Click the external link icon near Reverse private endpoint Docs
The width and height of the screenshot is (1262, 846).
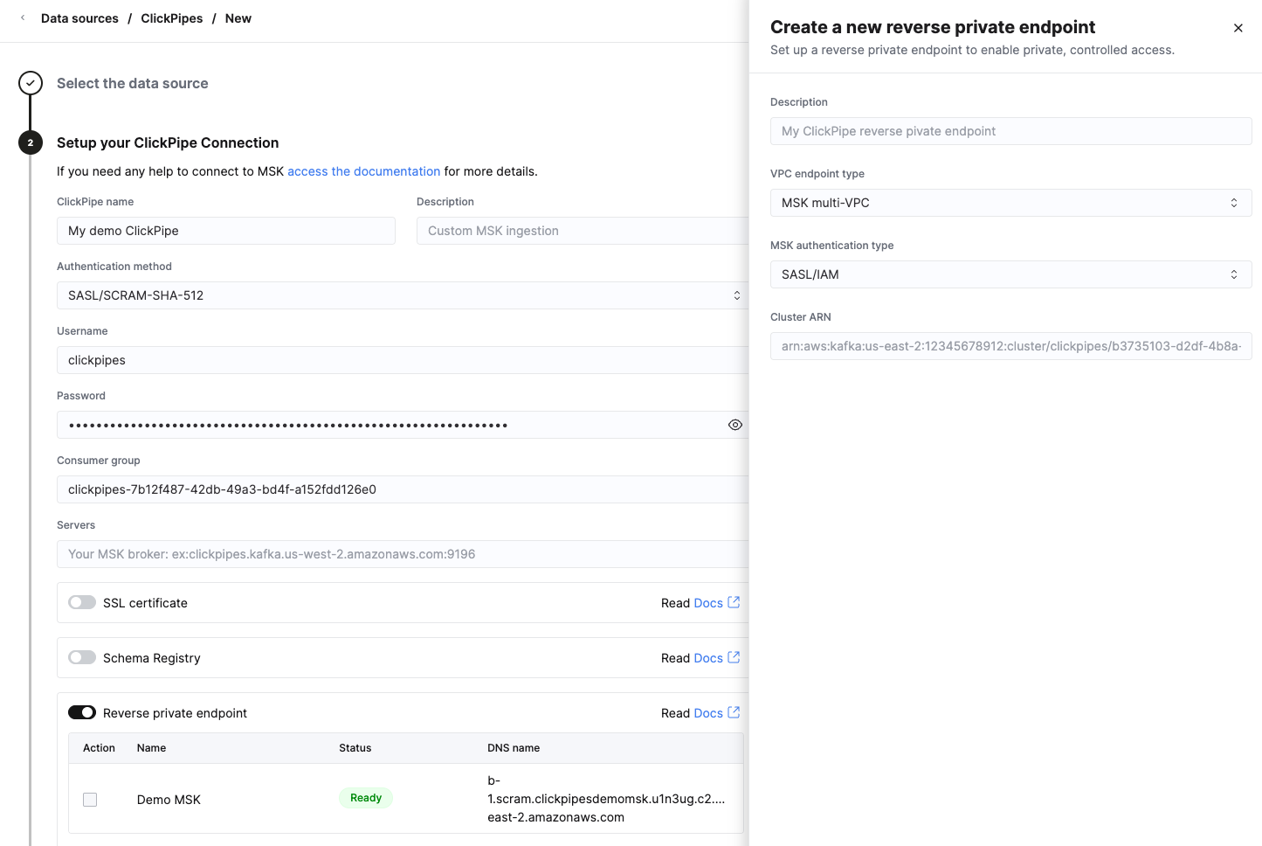click(734, 712)
